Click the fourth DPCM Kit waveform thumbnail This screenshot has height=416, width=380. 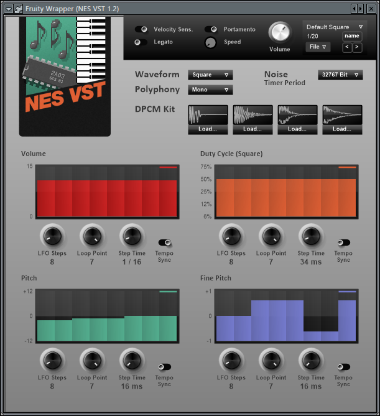tap(342, 115)
